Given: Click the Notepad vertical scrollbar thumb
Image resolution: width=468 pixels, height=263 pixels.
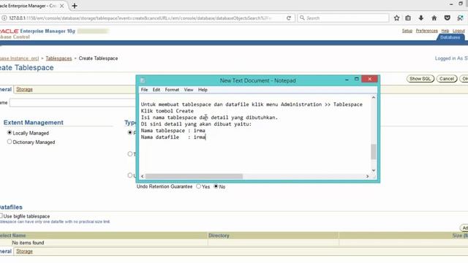Looking at the screenshot, I should point(374,152).
